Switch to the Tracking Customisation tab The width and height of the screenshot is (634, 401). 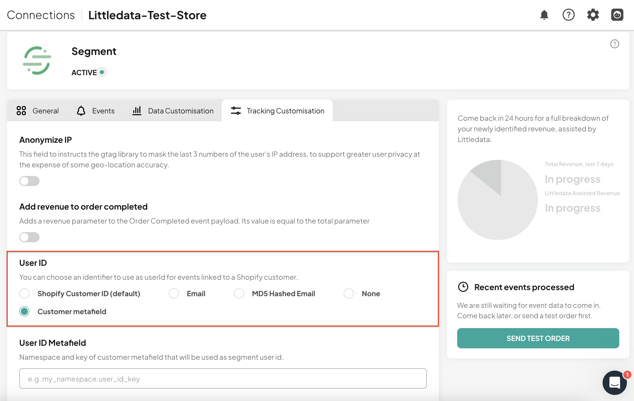click(277, 111)
